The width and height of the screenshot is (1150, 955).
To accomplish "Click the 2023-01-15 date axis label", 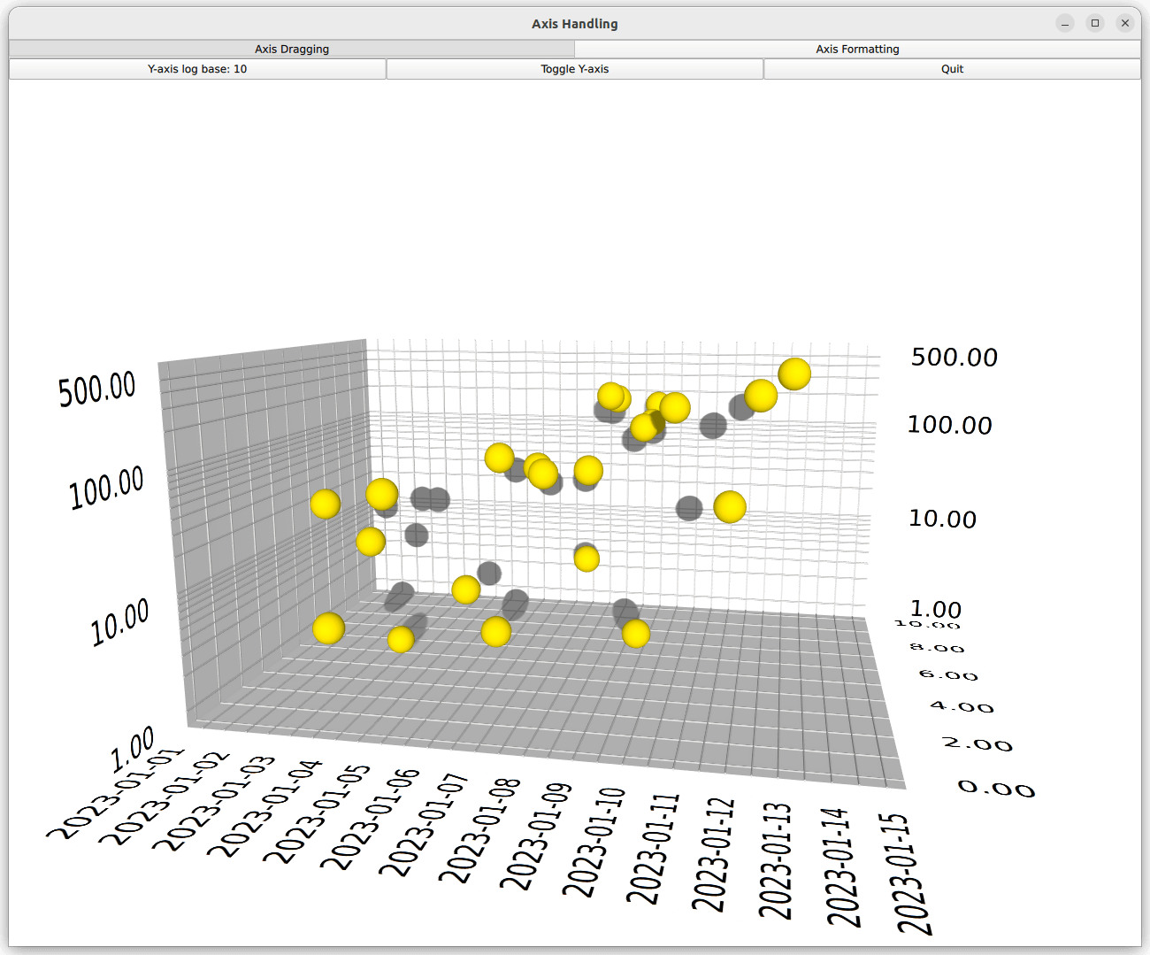I will pos(915,874).
